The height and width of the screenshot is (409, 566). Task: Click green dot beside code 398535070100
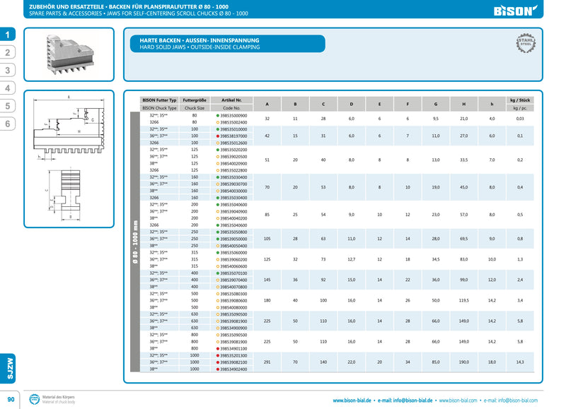218,273
